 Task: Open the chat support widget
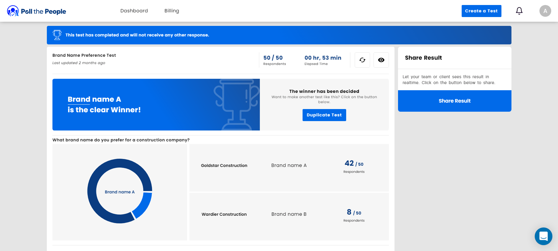coord(543,236)
